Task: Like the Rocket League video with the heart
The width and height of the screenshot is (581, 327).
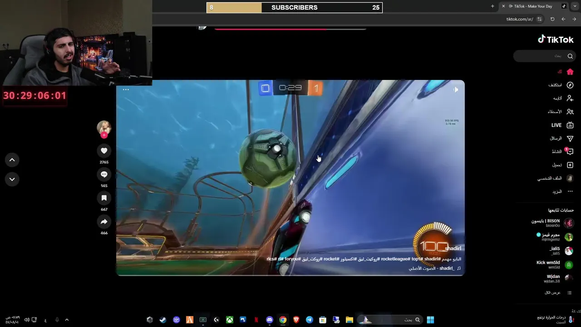Action: click(x=104, y=151)
